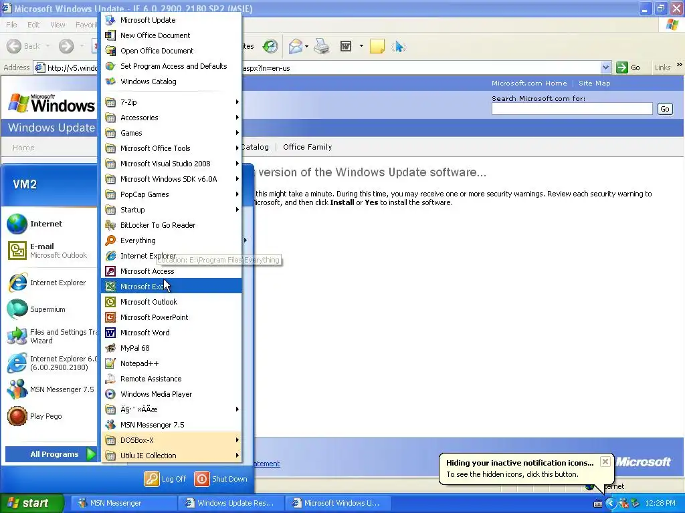
Task: Click the Everything search icon
Action: click(x=110, y=240)
